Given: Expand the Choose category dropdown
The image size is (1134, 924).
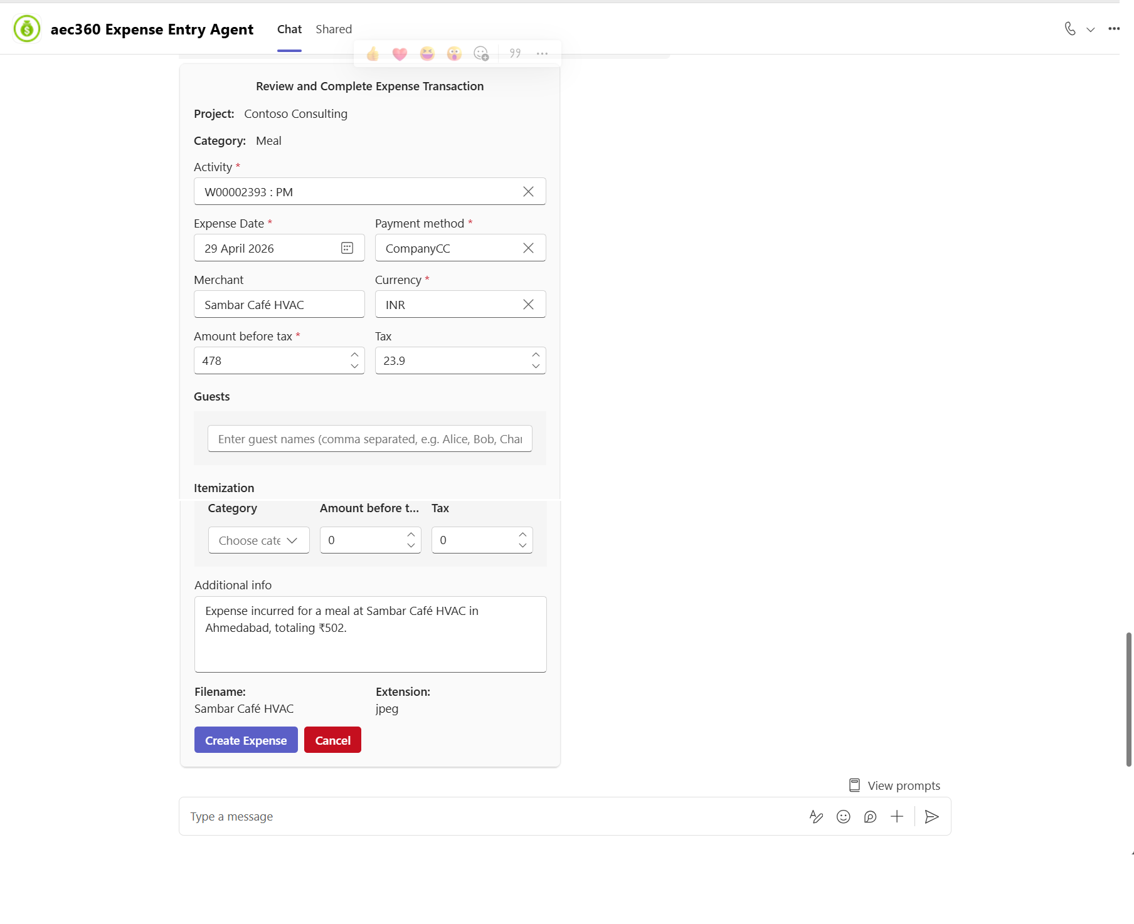Looking at the screenshot, I should coord(258,540).
